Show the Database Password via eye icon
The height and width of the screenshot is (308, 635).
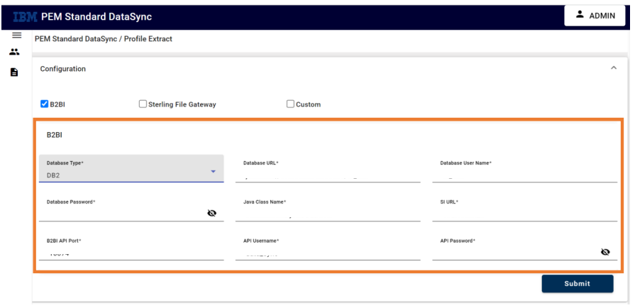212,213
